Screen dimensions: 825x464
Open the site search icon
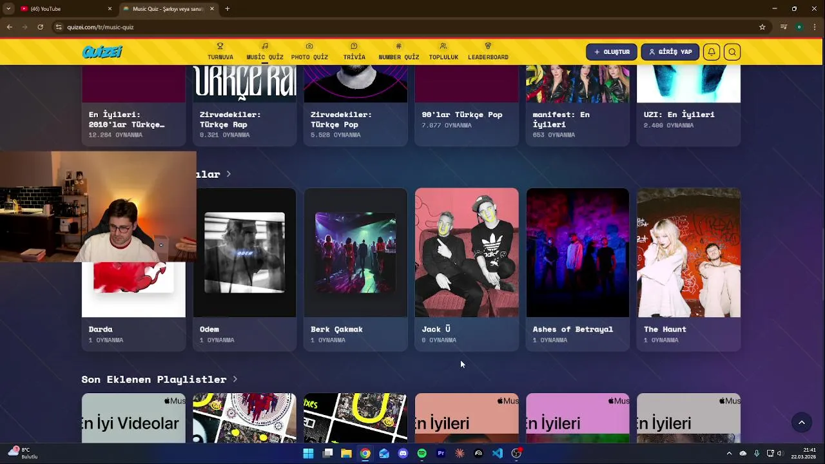coord(732,52)
